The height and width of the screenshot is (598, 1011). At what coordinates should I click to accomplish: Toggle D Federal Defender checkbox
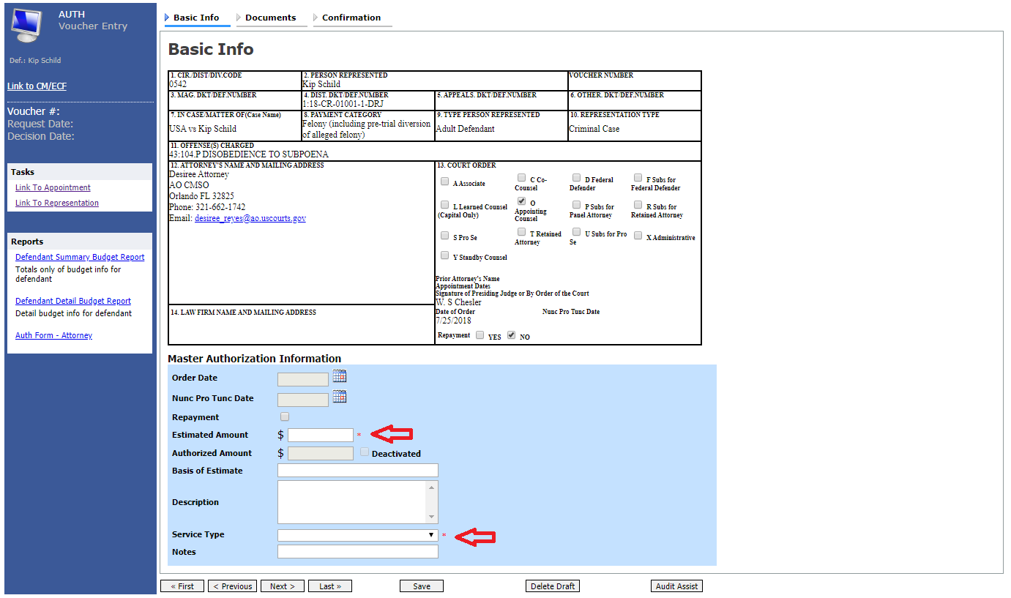coord(577,178)
